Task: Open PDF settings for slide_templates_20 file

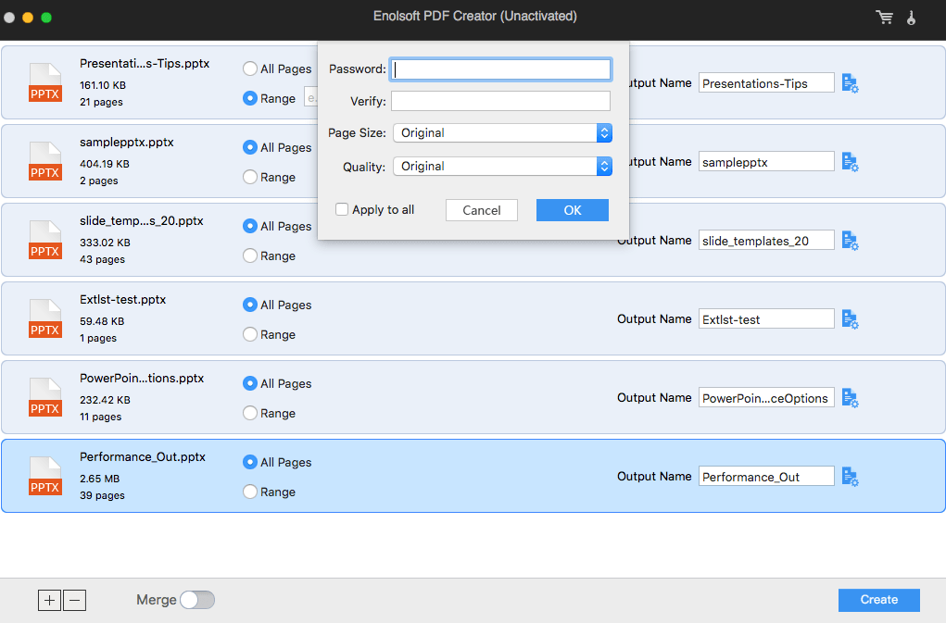Action: (x=850, y=241)
